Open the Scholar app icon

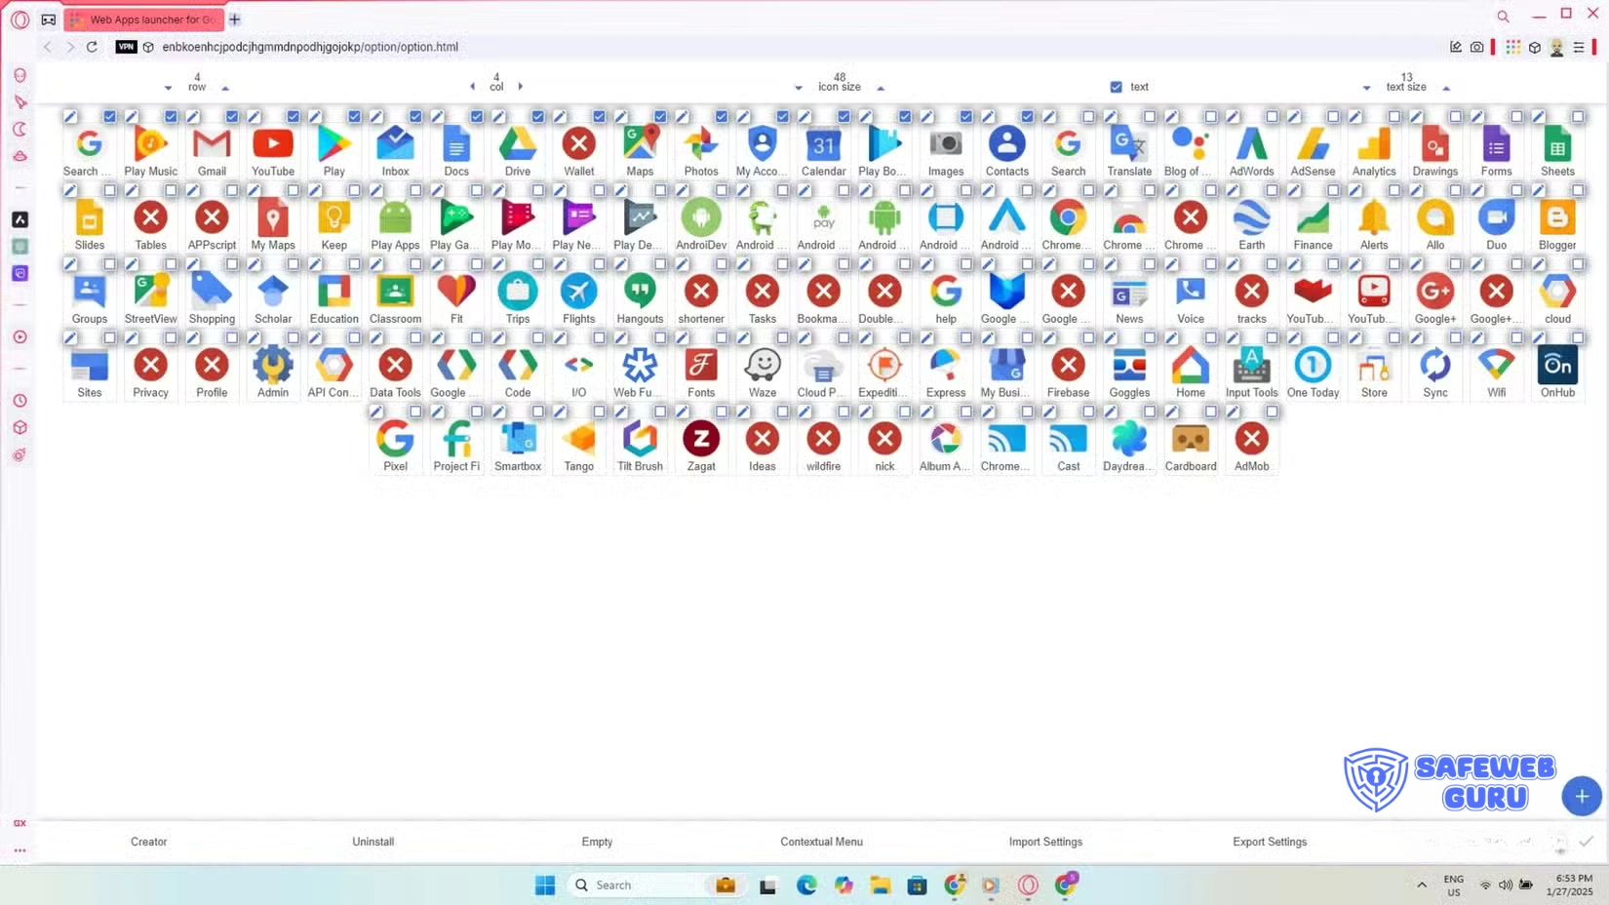pyautogui.click(x=273, y=292)
